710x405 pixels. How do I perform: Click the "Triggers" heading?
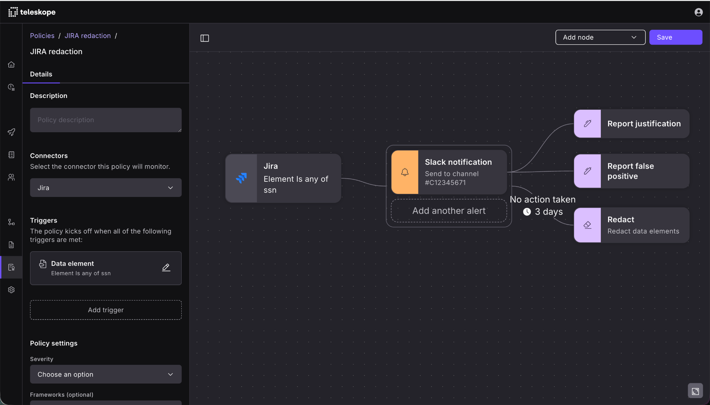coord(44,220)
